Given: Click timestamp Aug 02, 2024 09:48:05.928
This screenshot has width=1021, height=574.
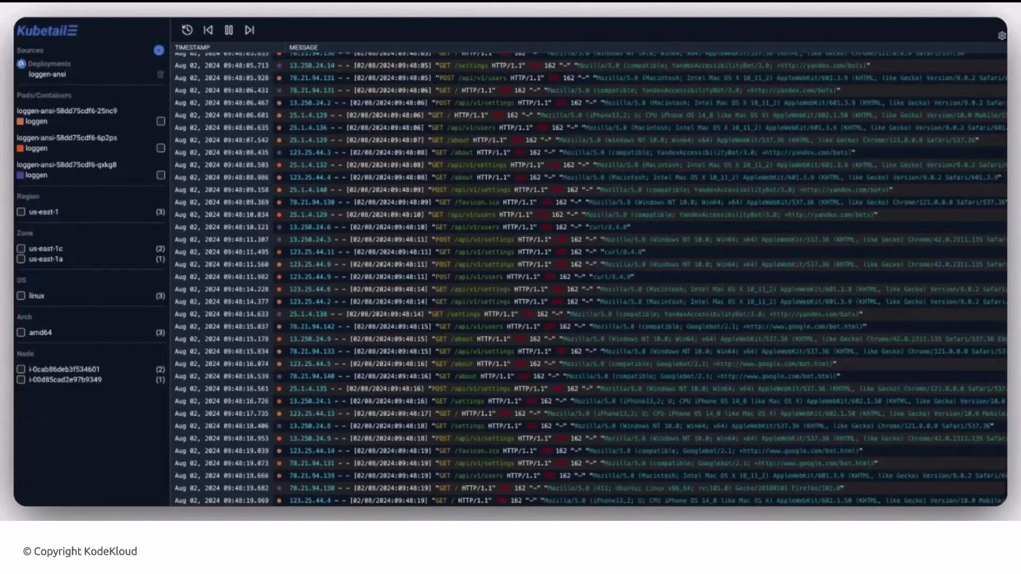Looking at the screenshot, I should click(222, 78).
